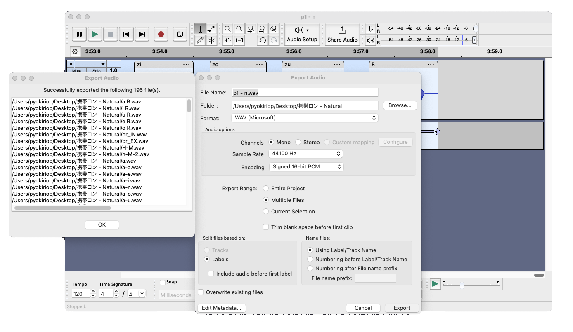The image size is (573, 332).
Task: Mute the audio track
Action: (x=77, y=70)
